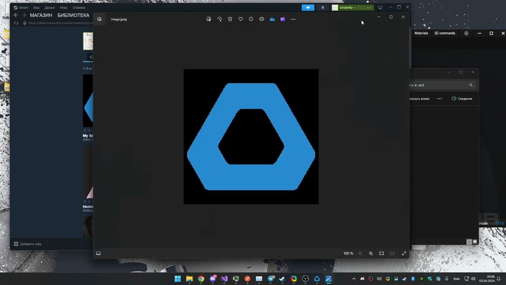Click the Bluetooth tray icon
This screenshot has height=285, width=506.
[413, 279]
